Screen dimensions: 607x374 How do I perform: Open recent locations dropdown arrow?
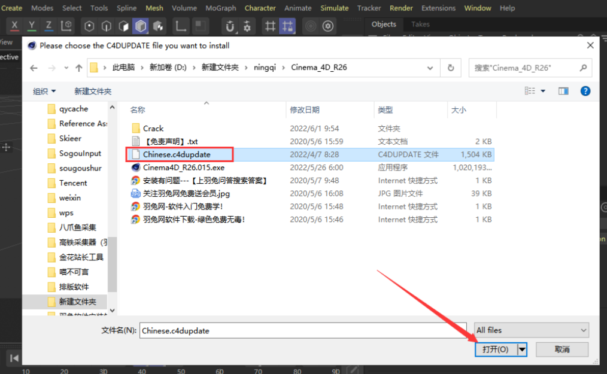(66, 68)
